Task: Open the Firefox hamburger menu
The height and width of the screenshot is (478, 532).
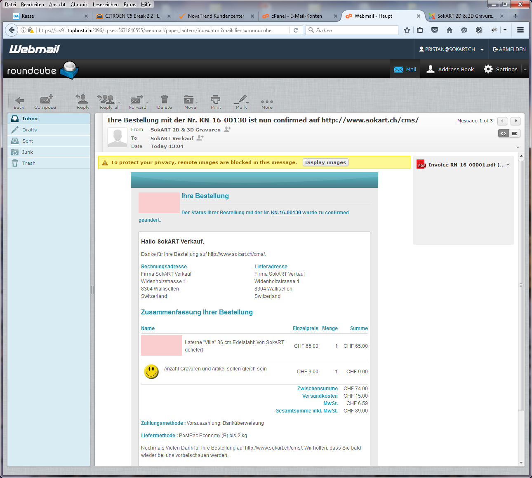Action: click(520, 30)
